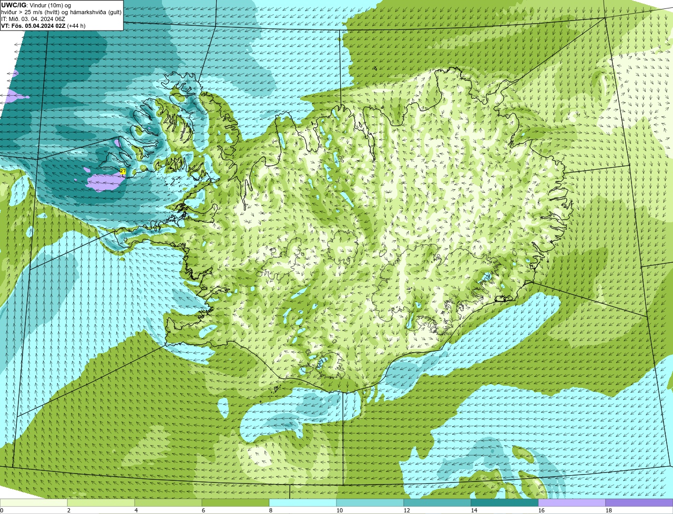Click the legend scale label '18'
673x514 pixels.
609,510
